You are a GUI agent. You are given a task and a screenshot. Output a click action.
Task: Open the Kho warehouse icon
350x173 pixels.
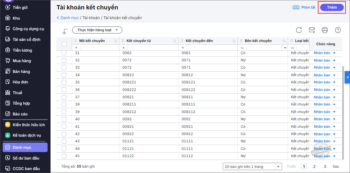click(8, 18)
